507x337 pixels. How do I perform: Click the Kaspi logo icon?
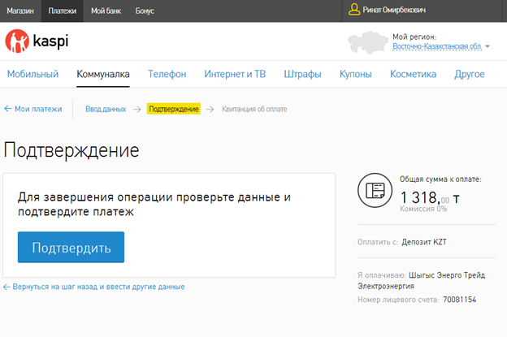pos(17,41)
